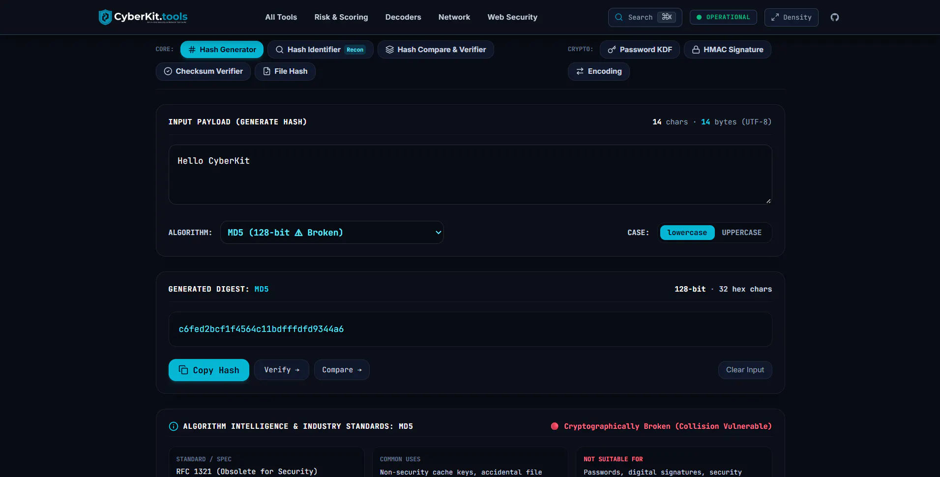This screenshot has width=940, height=477.
Task: Click the Clear Input button
Action: pyautogui.click(x=745, y=370)
